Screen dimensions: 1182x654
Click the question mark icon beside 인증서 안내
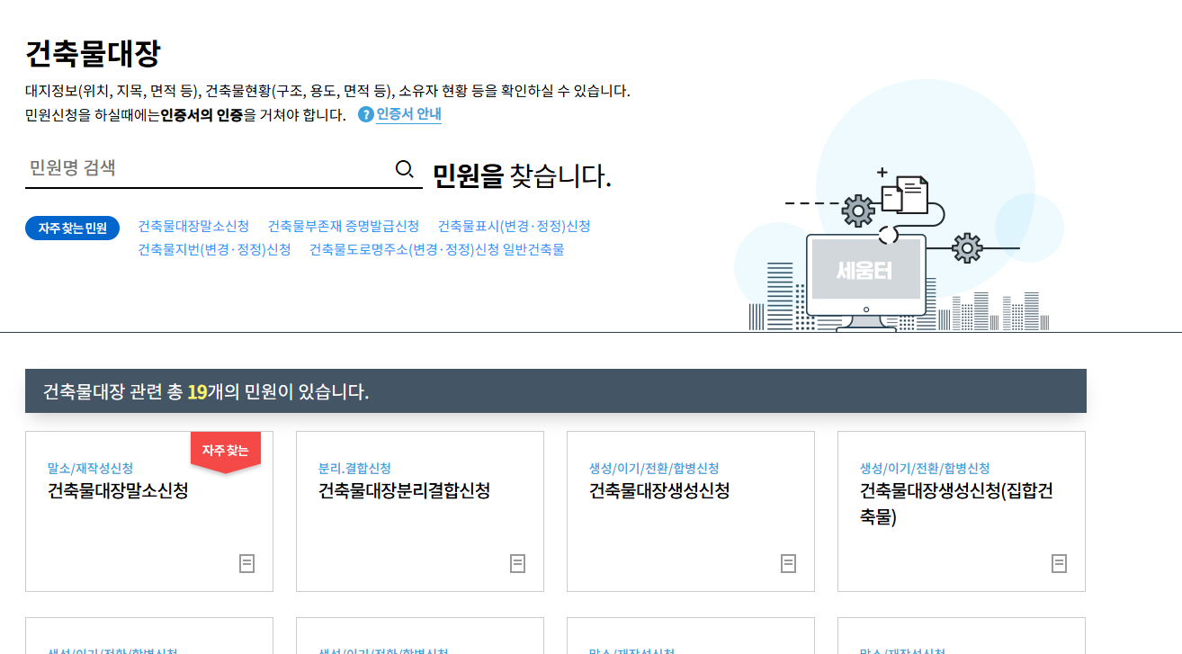point(365,114)
